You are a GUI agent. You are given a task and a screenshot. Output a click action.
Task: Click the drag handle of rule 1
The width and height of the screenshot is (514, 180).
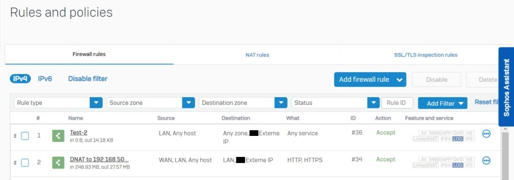coord(15,136)
